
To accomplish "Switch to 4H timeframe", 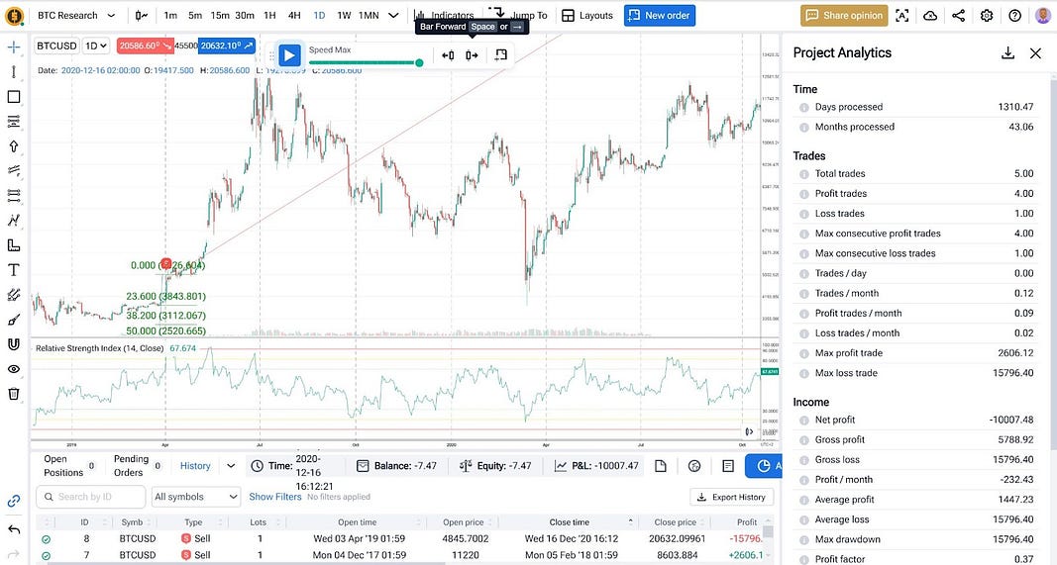I will click(x=294, y=16).
